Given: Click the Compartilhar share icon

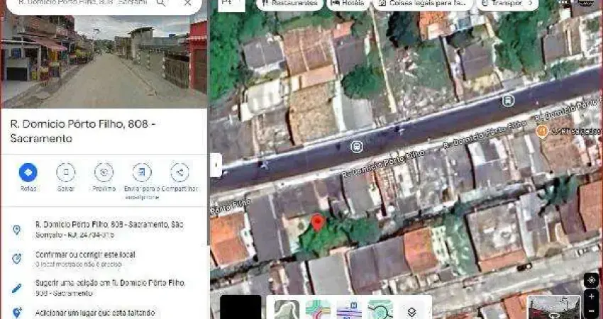Looking at the screenshot, I should tap(179, 172).
